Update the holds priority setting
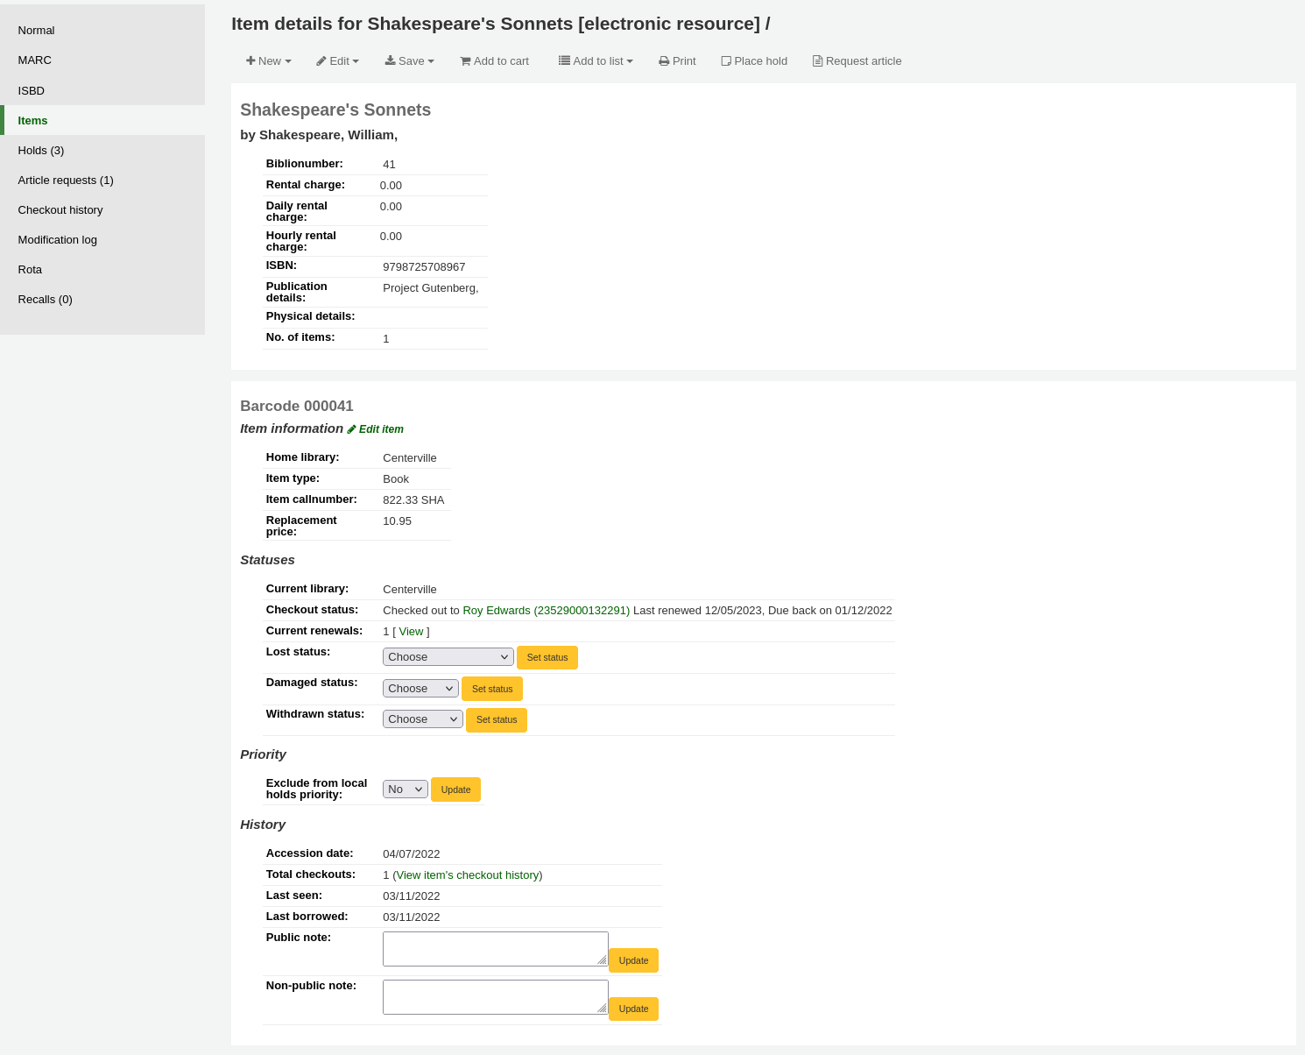The height and width of the screenshot is (1055, 1305). (x=455, y=789)
